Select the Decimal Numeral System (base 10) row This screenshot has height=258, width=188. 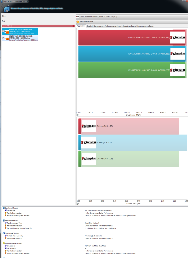click(x=19, y=228)
